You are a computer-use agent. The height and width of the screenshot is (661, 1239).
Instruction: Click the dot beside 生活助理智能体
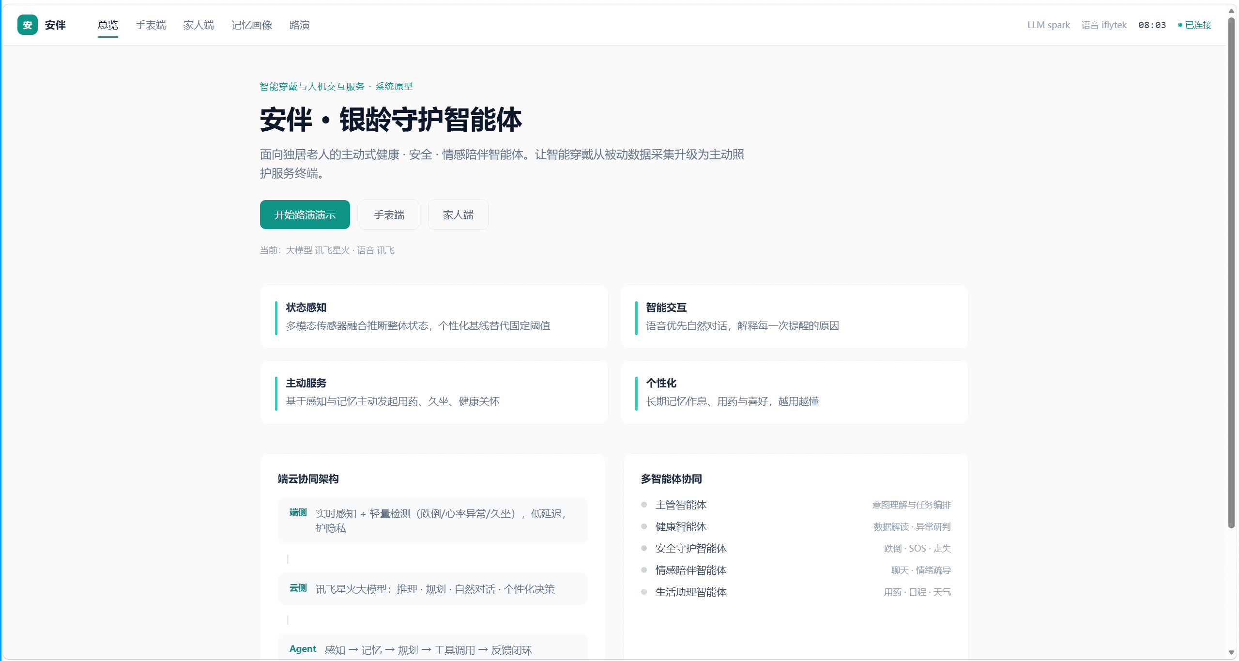coord(644,592)
